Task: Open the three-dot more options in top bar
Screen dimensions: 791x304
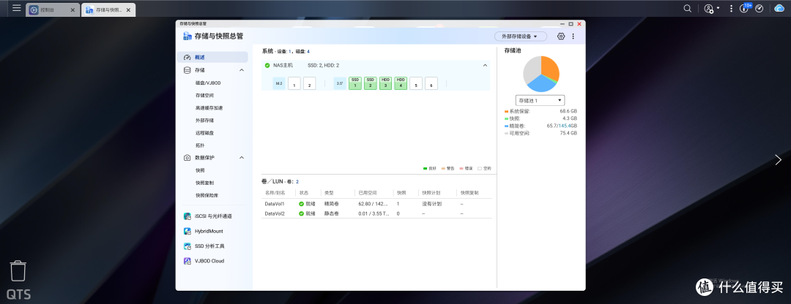Action: tap(731, 9)
